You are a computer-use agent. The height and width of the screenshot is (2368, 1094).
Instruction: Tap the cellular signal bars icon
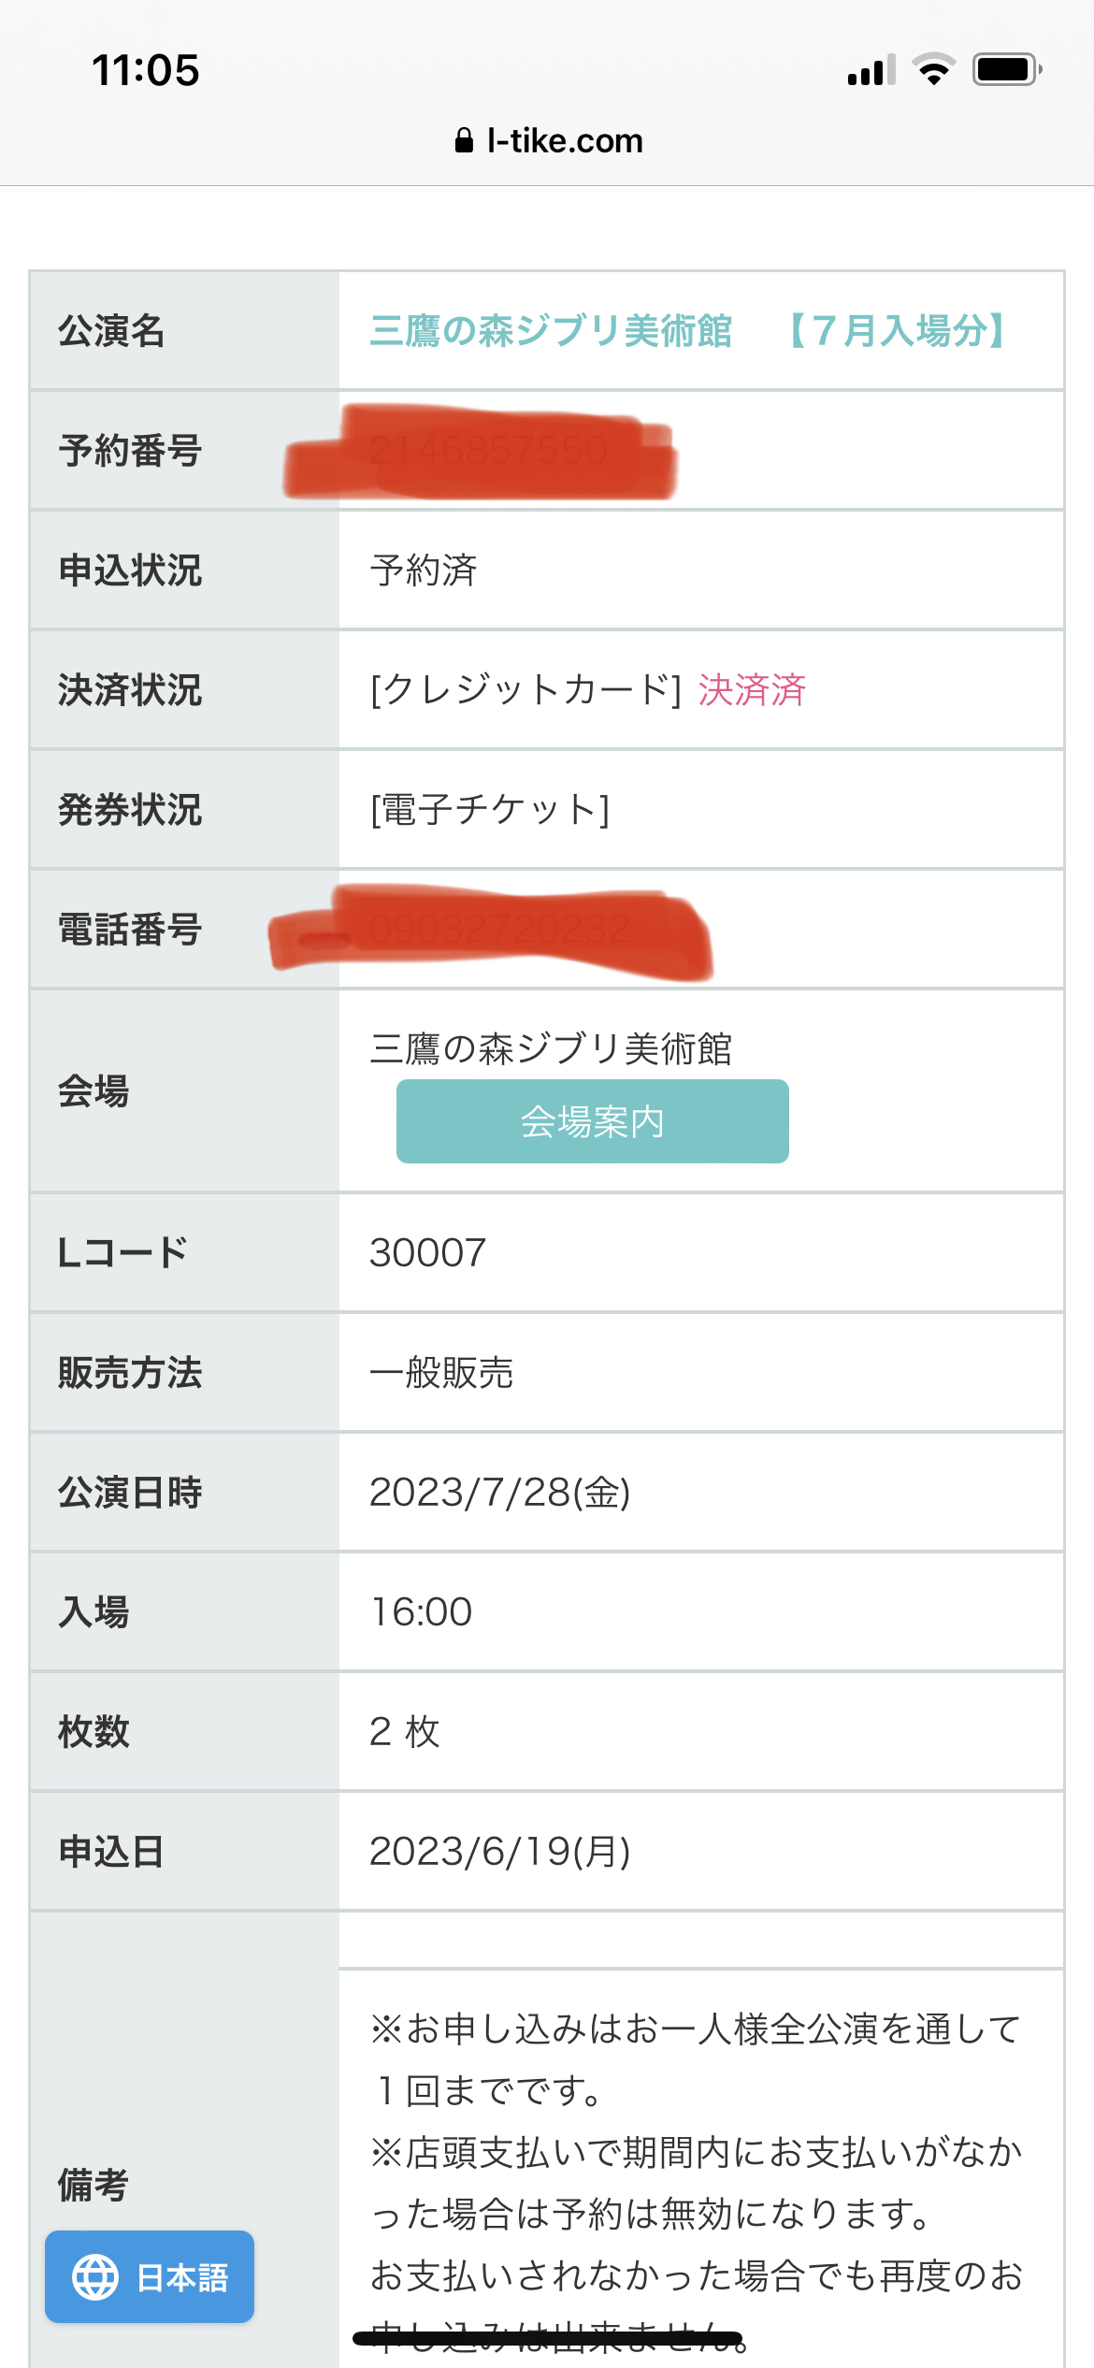click(871, 70)
